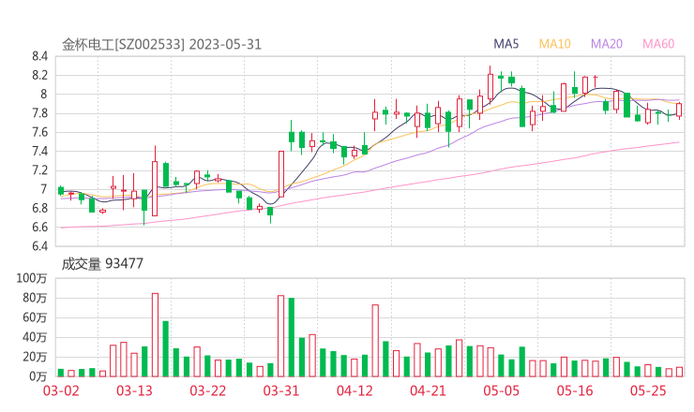Click the MA20 legend label
The width and height of the screenshot is (694, 412).
point(607,44)
